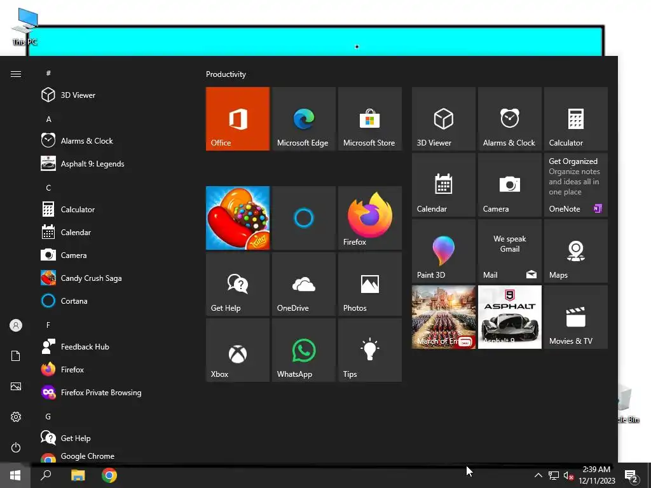
Task: Open Documents from the Start sidebar
Action: point(16,356)
